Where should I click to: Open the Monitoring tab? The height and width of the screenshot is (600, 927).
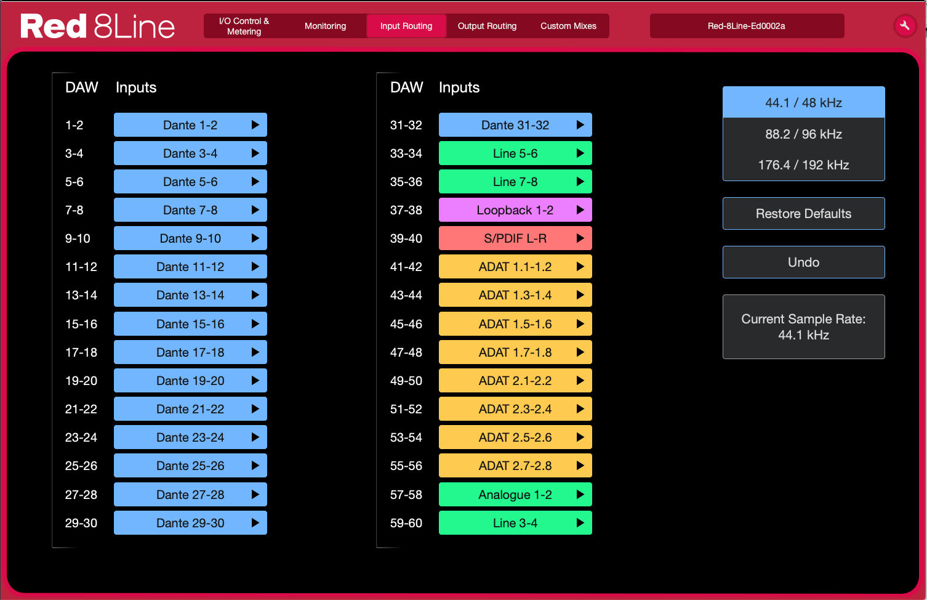click(325, 26)
